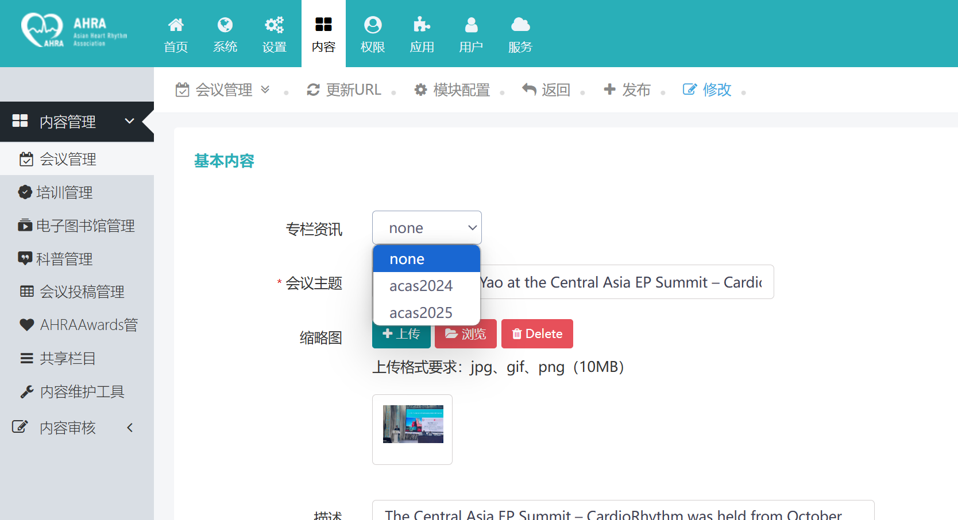Click the 浏览 browse button
958x520 pixels.
tap(465, 335)
